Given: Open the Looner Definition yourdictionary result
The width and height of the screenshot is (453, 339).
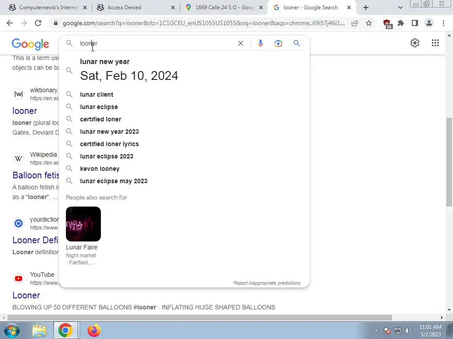Looking at the screenshot, I should coord(35,240).
